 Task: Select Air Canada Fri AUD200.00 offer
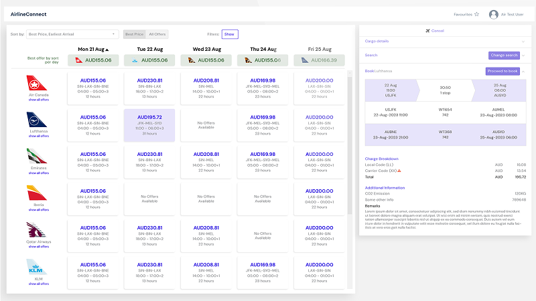[320, 88]
